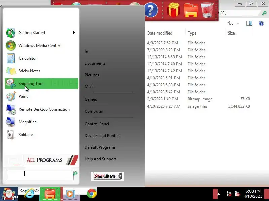Click the Start menu search box

tap(40, 175)
